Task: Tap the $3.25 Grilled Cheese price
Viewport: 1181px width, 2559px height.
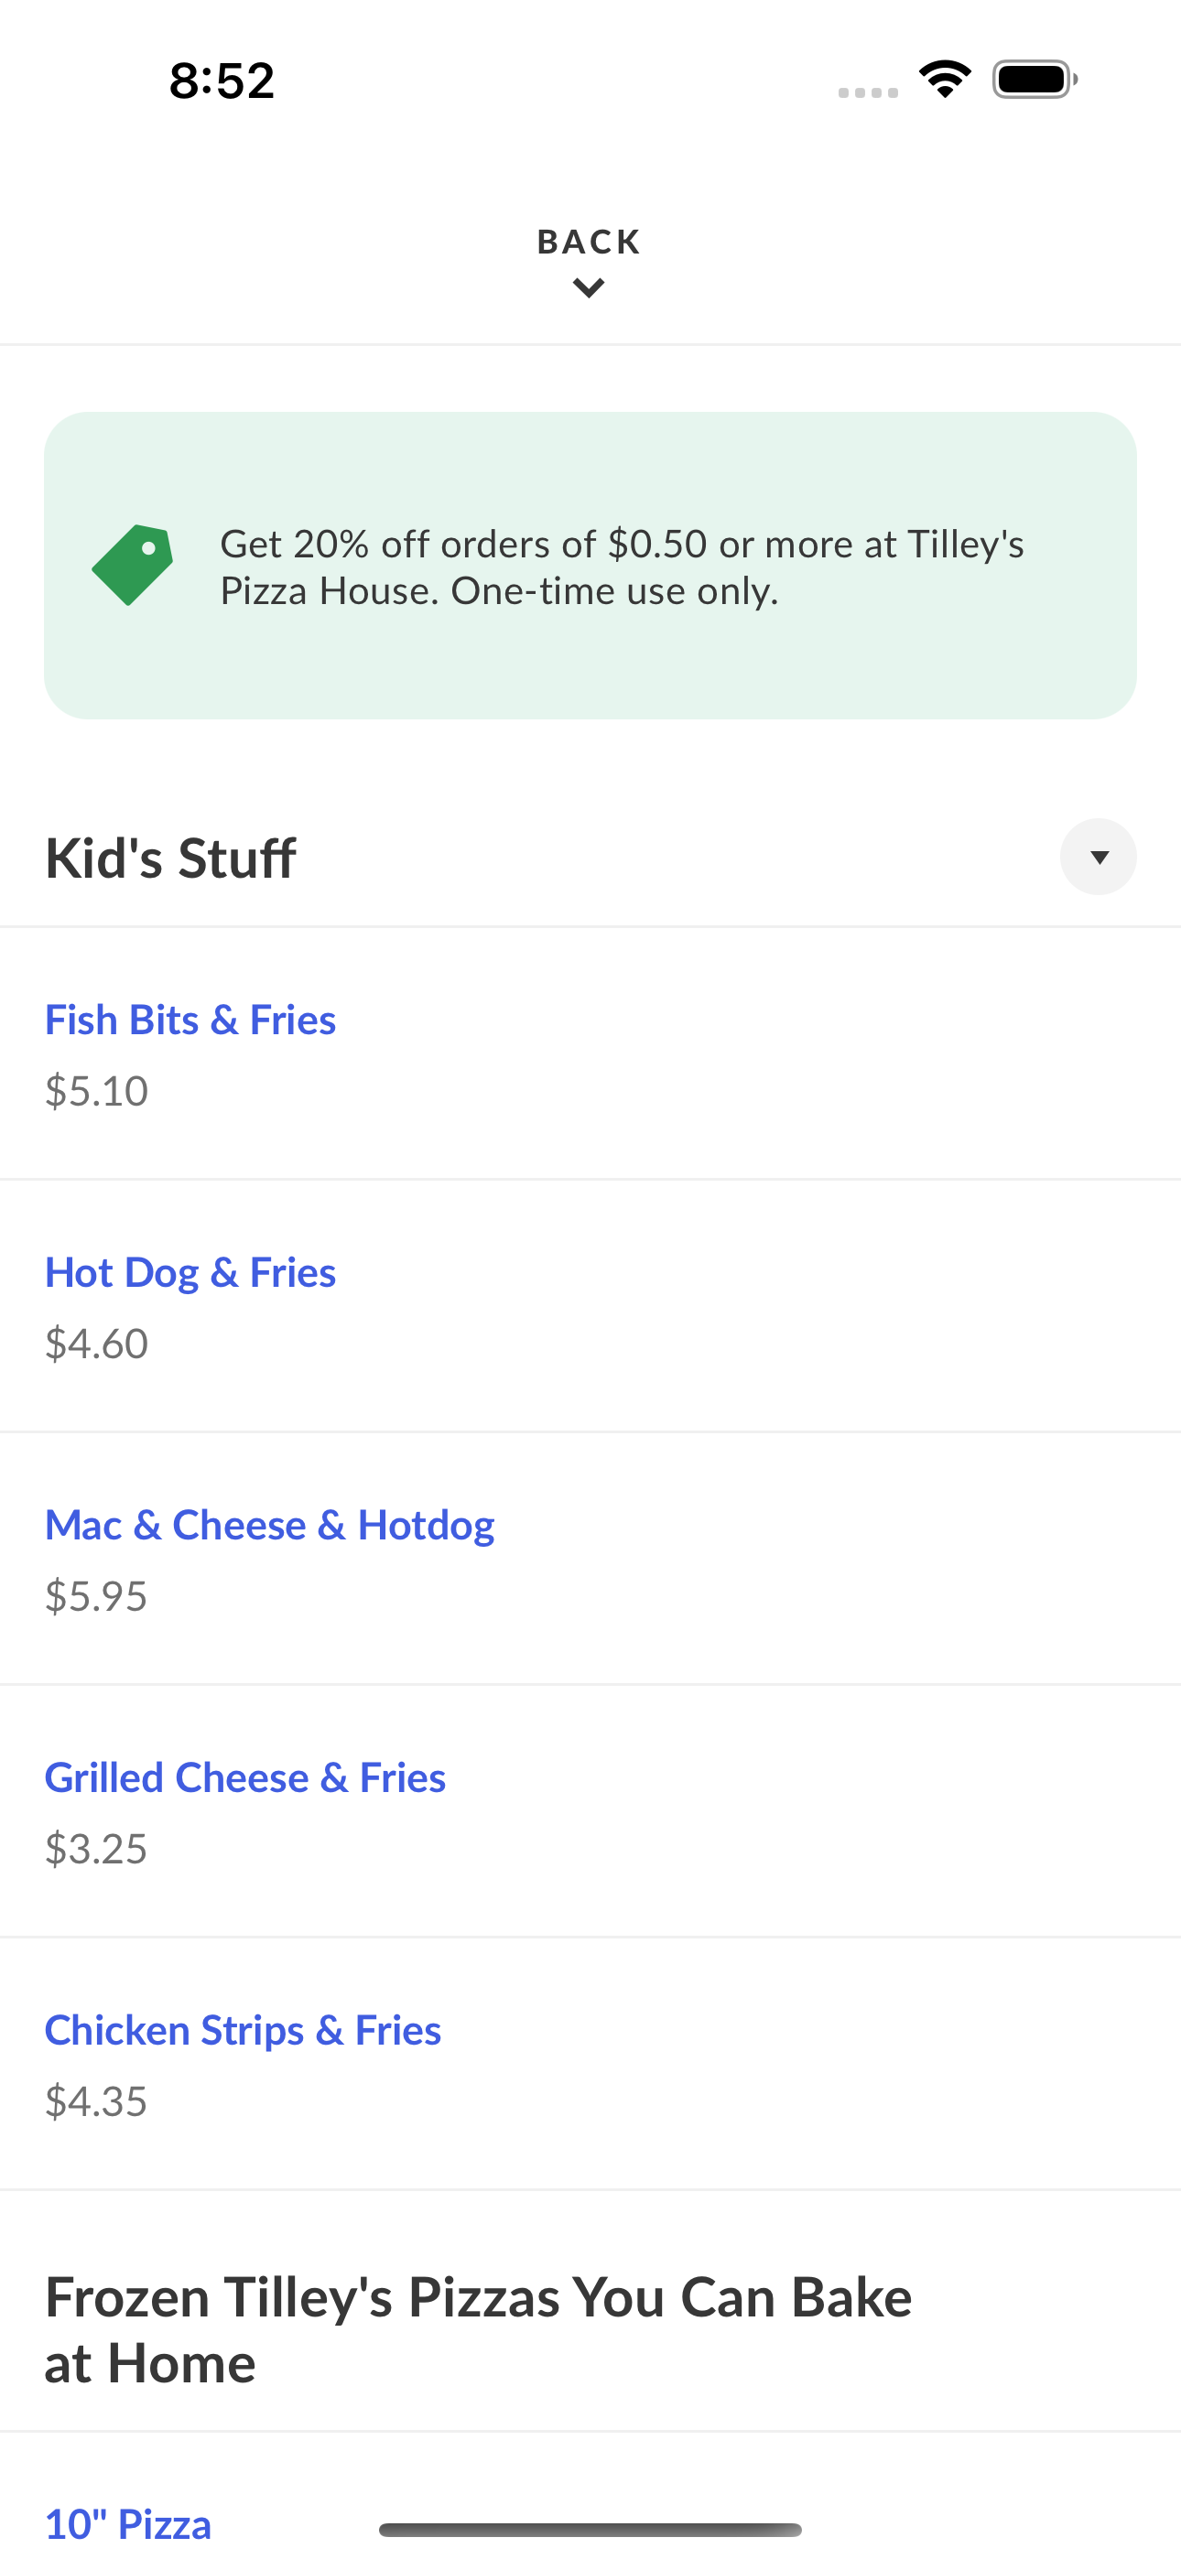Action: click(96, 1849)
